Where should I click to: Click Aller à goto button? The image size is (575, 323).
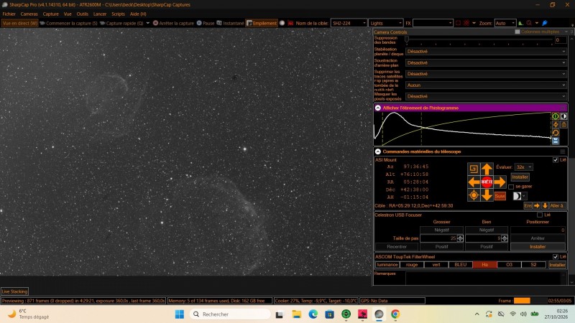(558, 206)
